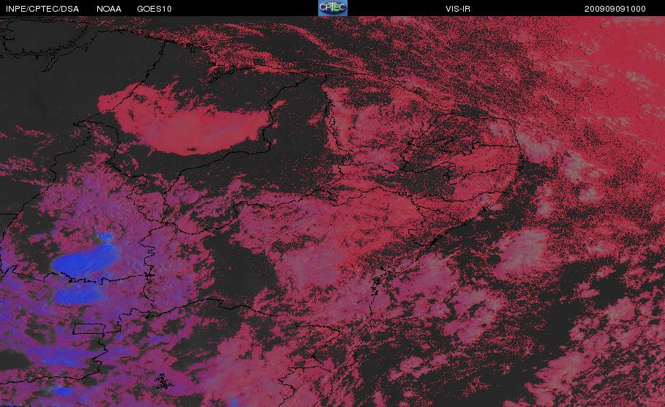665x407 pixels.
Task: Click the whitish-pink cloud clump over the ocean
Action: 522,250
